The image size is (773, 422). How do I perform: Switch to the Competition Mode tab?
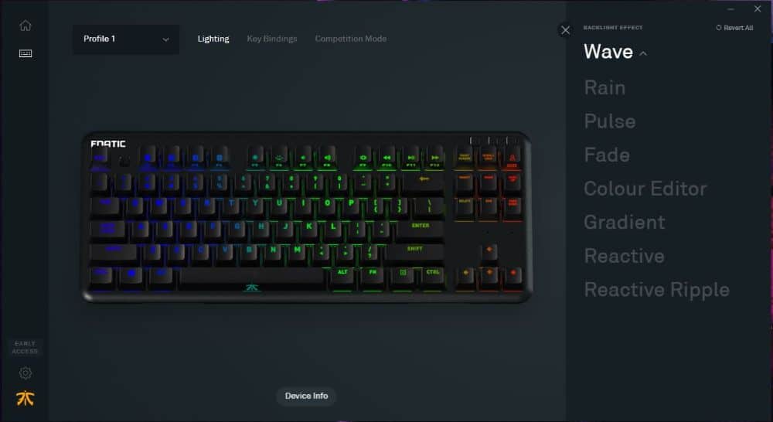tap(350, 39)
